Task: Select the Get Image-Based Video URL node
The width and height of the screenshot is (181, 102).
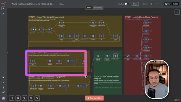Action: click(x=101, y=36)
